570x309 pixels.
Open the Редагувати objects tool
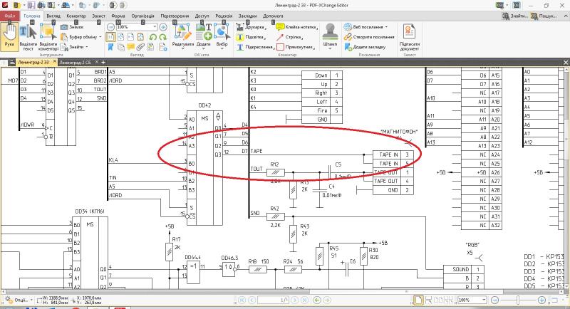pos(182,37)
